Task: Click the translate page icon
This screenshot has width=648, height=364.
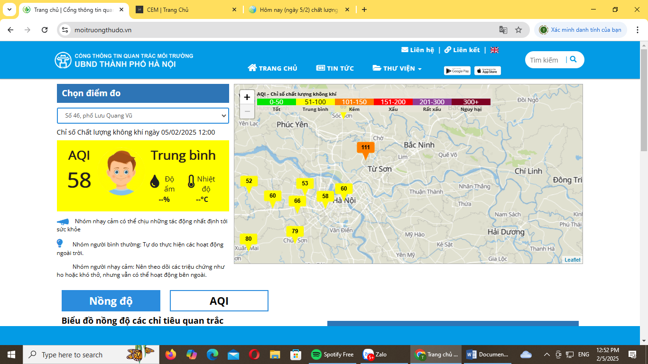Action: 503,30
